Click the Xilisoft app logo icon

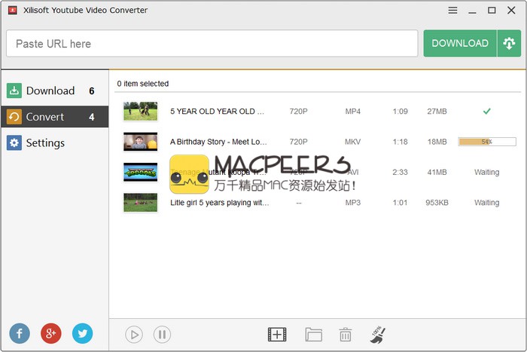click(13, 11)
